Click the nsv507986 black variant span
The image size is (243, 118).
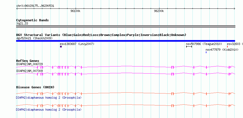(x=189, y=47)
